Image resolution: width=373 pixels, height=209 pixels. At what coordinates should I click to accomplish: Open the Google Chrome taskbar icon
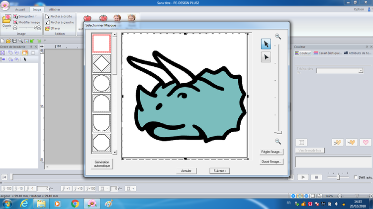coord(75,203)
